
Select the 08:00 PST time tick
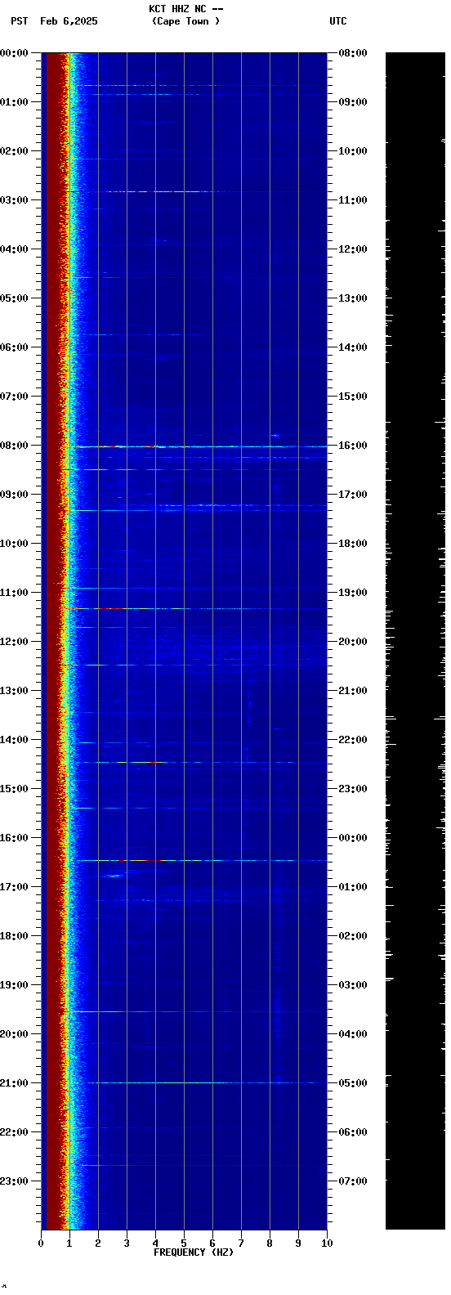(15, 446)
